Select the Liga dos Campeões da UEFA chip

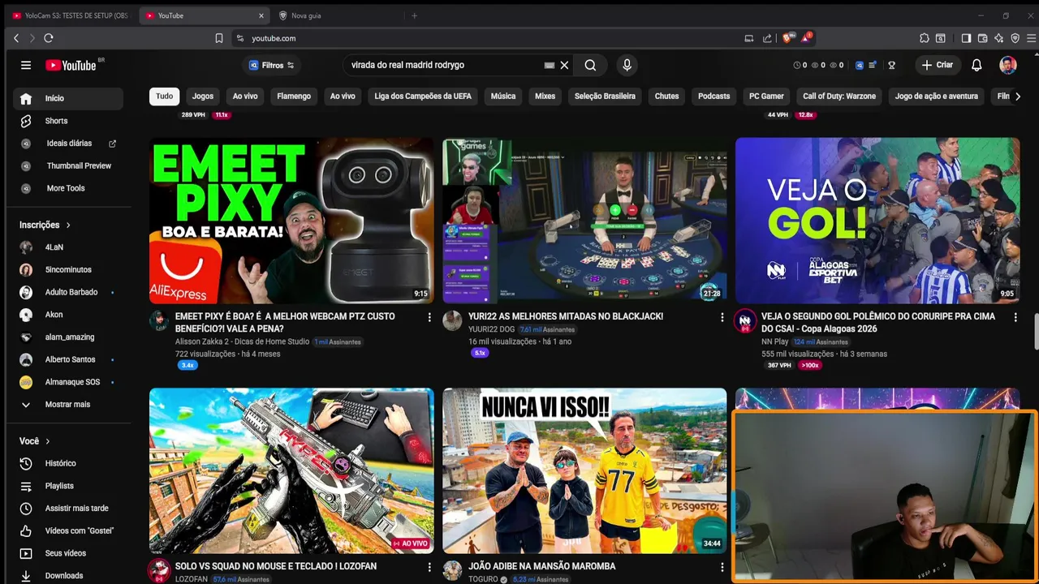click(422, 96)
